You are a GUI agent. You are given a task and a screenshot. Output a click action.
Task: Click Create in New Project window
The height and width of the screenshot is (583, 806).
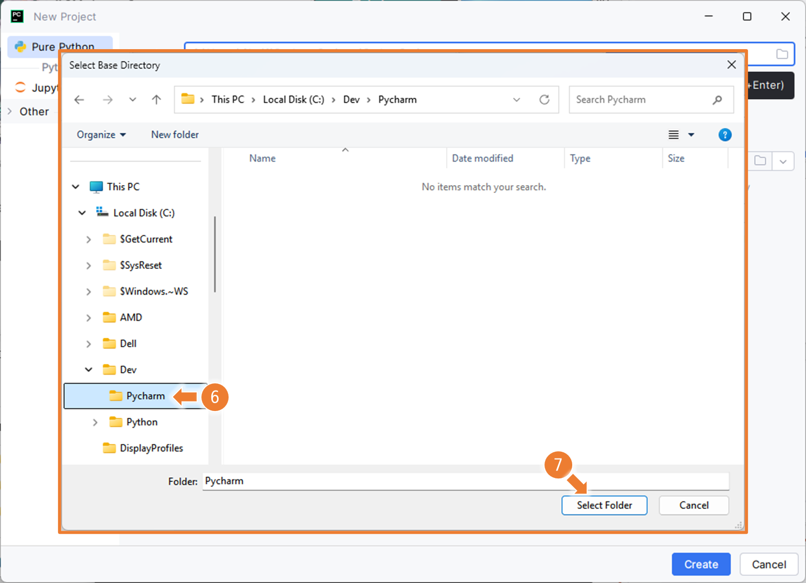point(701,564)
